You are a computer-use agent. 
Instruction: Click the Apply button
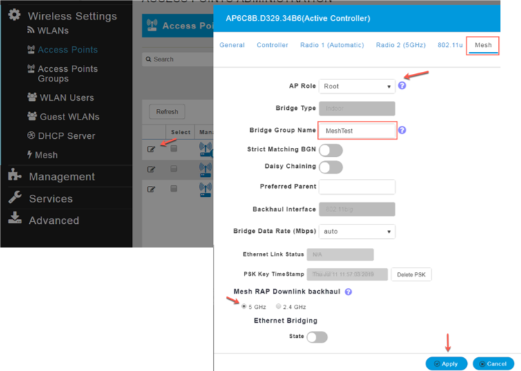(x=446, y=363)
